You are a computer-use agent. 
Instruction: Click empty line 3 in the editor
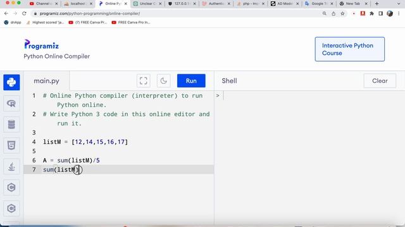click(x=119, y=132)
